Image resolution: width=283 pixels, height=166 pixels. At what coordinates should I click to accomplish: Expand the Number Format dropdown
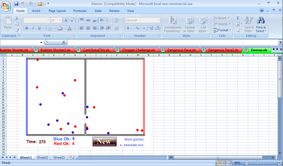(x=158, y=20)
